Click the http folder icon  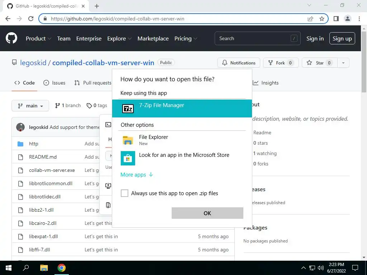point(20,144)
